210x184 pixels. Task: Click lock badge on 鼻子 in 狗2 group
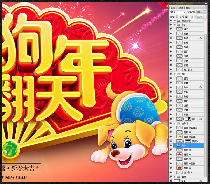201,38
